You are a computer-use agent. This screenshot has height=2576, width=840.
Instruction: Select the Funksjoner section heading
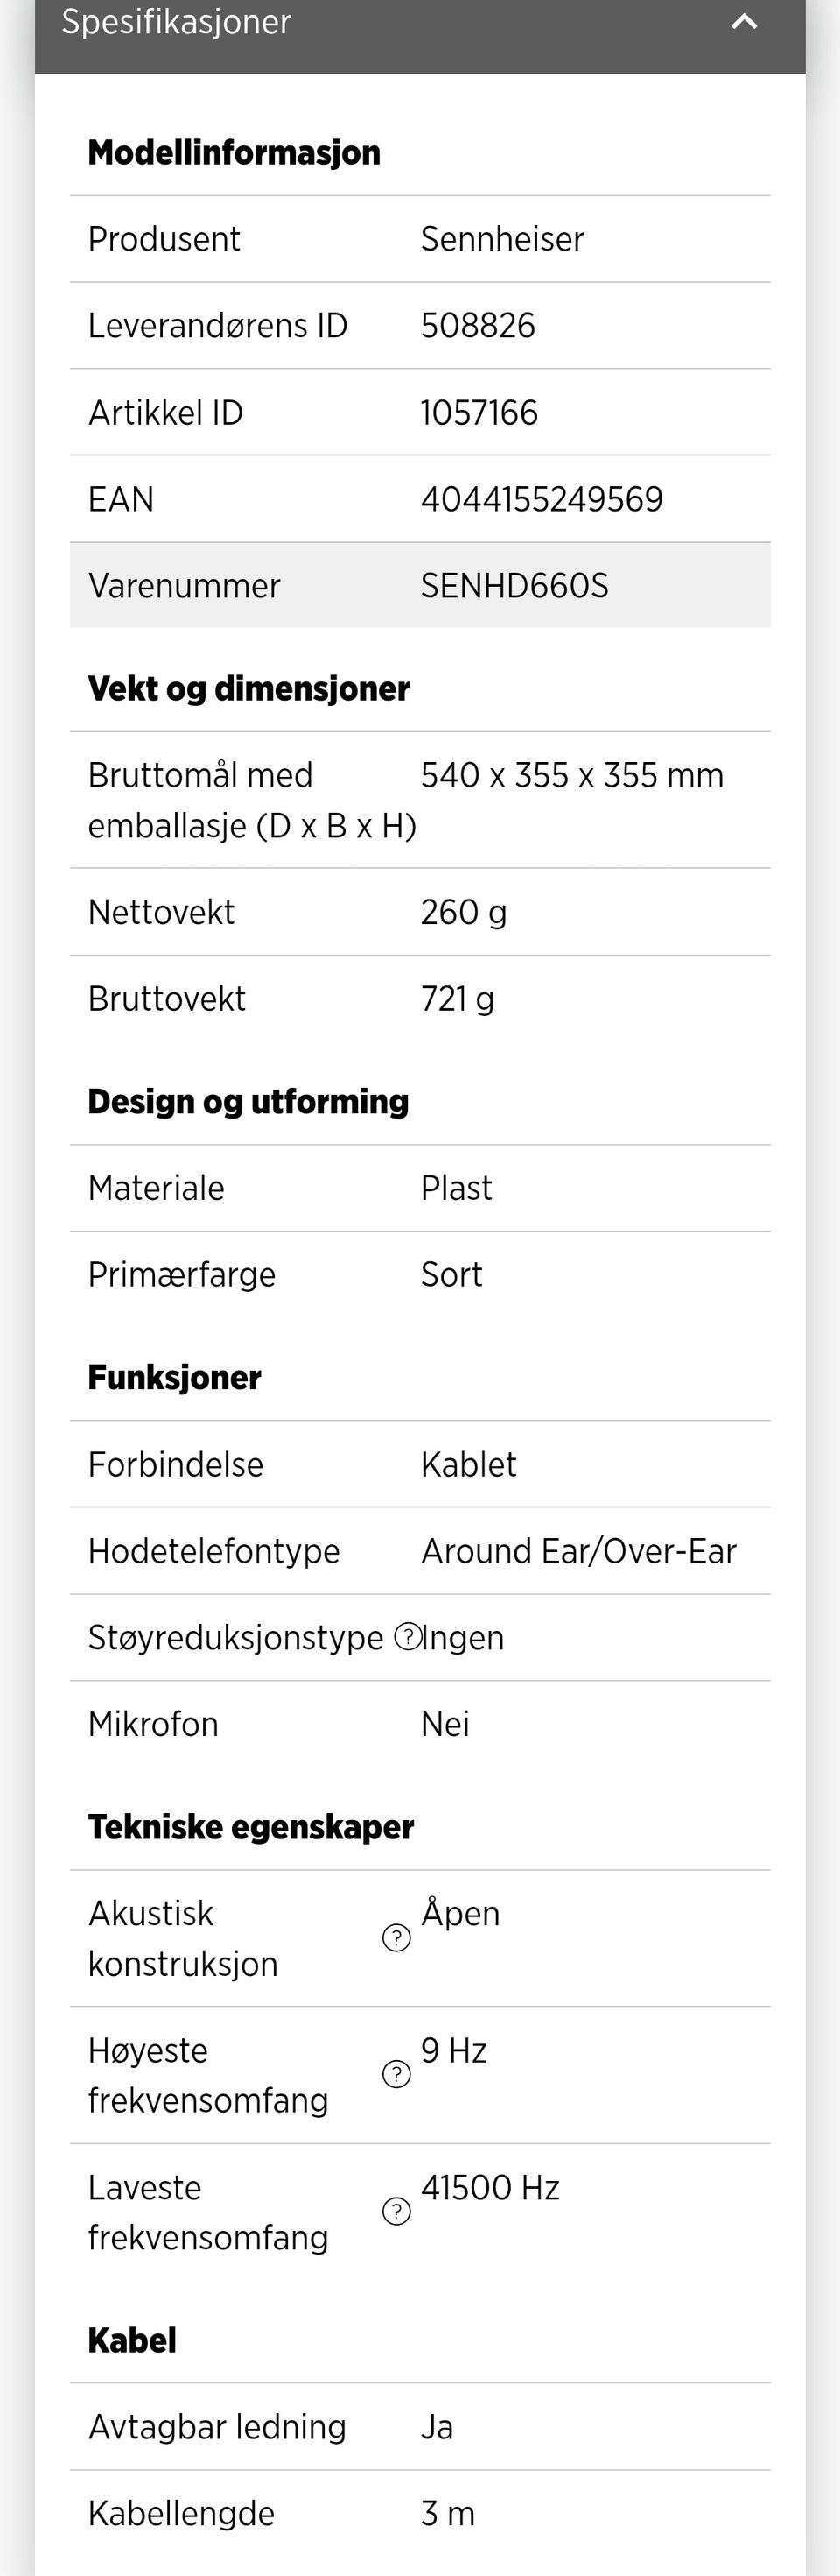coord(175,1378)
